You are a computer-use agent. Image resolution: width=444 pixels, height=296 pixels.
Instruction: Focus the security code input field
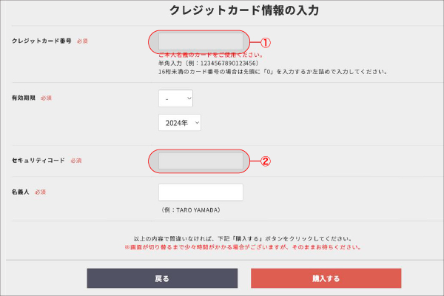coord(200,160)
